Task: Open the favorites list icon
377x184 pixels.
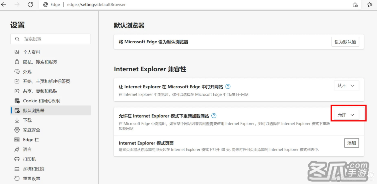Action: tap(370, 5)
